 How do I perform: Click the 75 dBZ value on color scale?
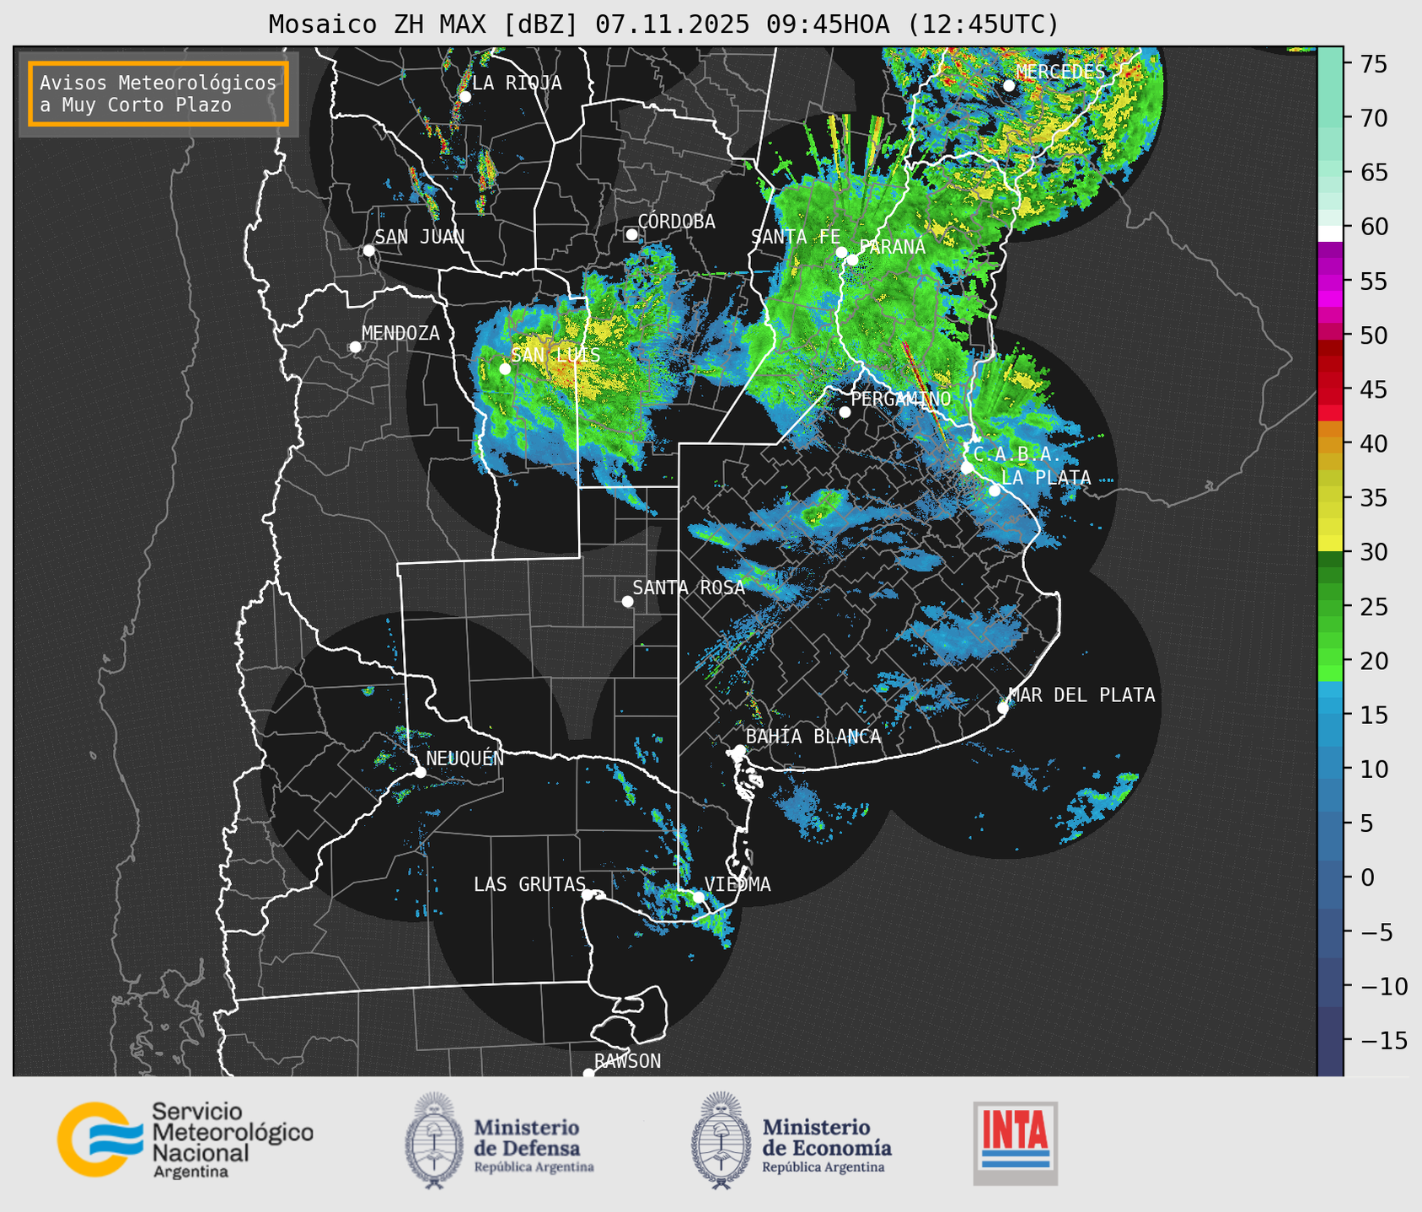pyautogui.click(x=1373, y=63)
